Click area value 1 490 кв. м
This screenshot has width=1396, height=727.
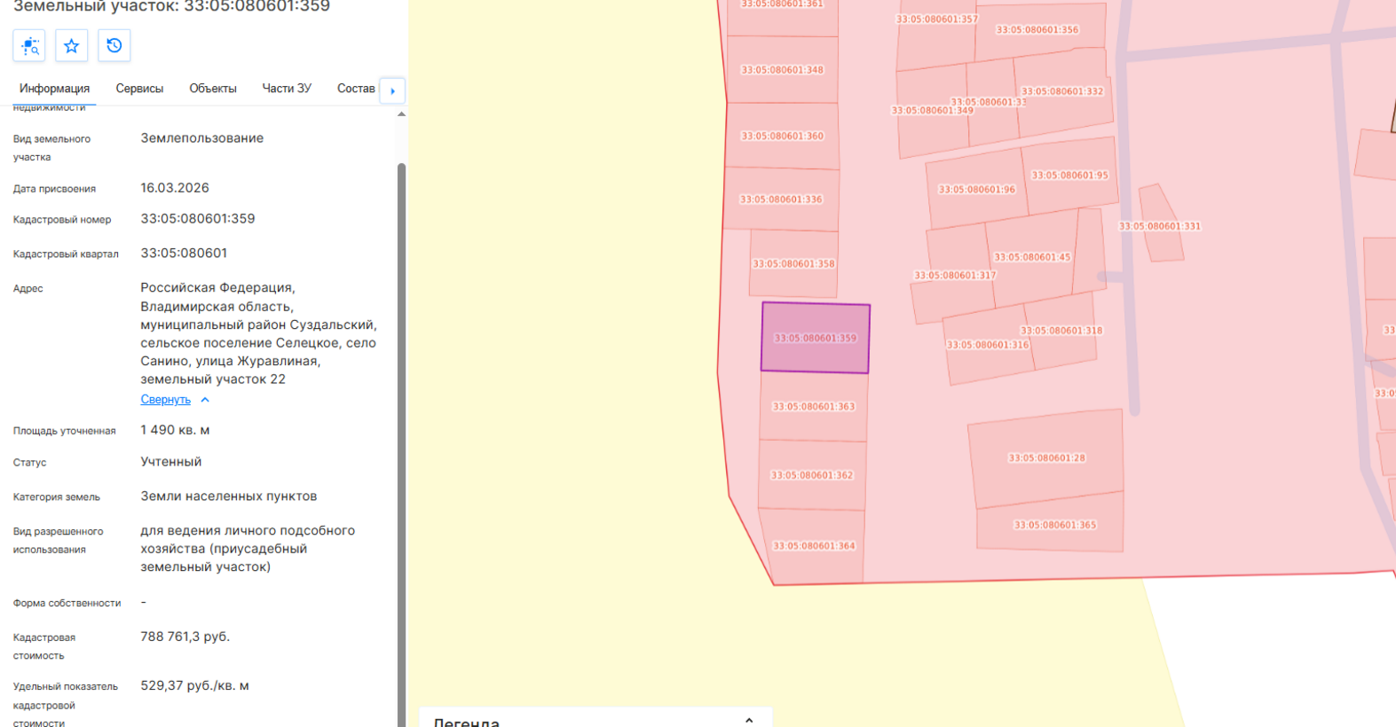(175, 430)
